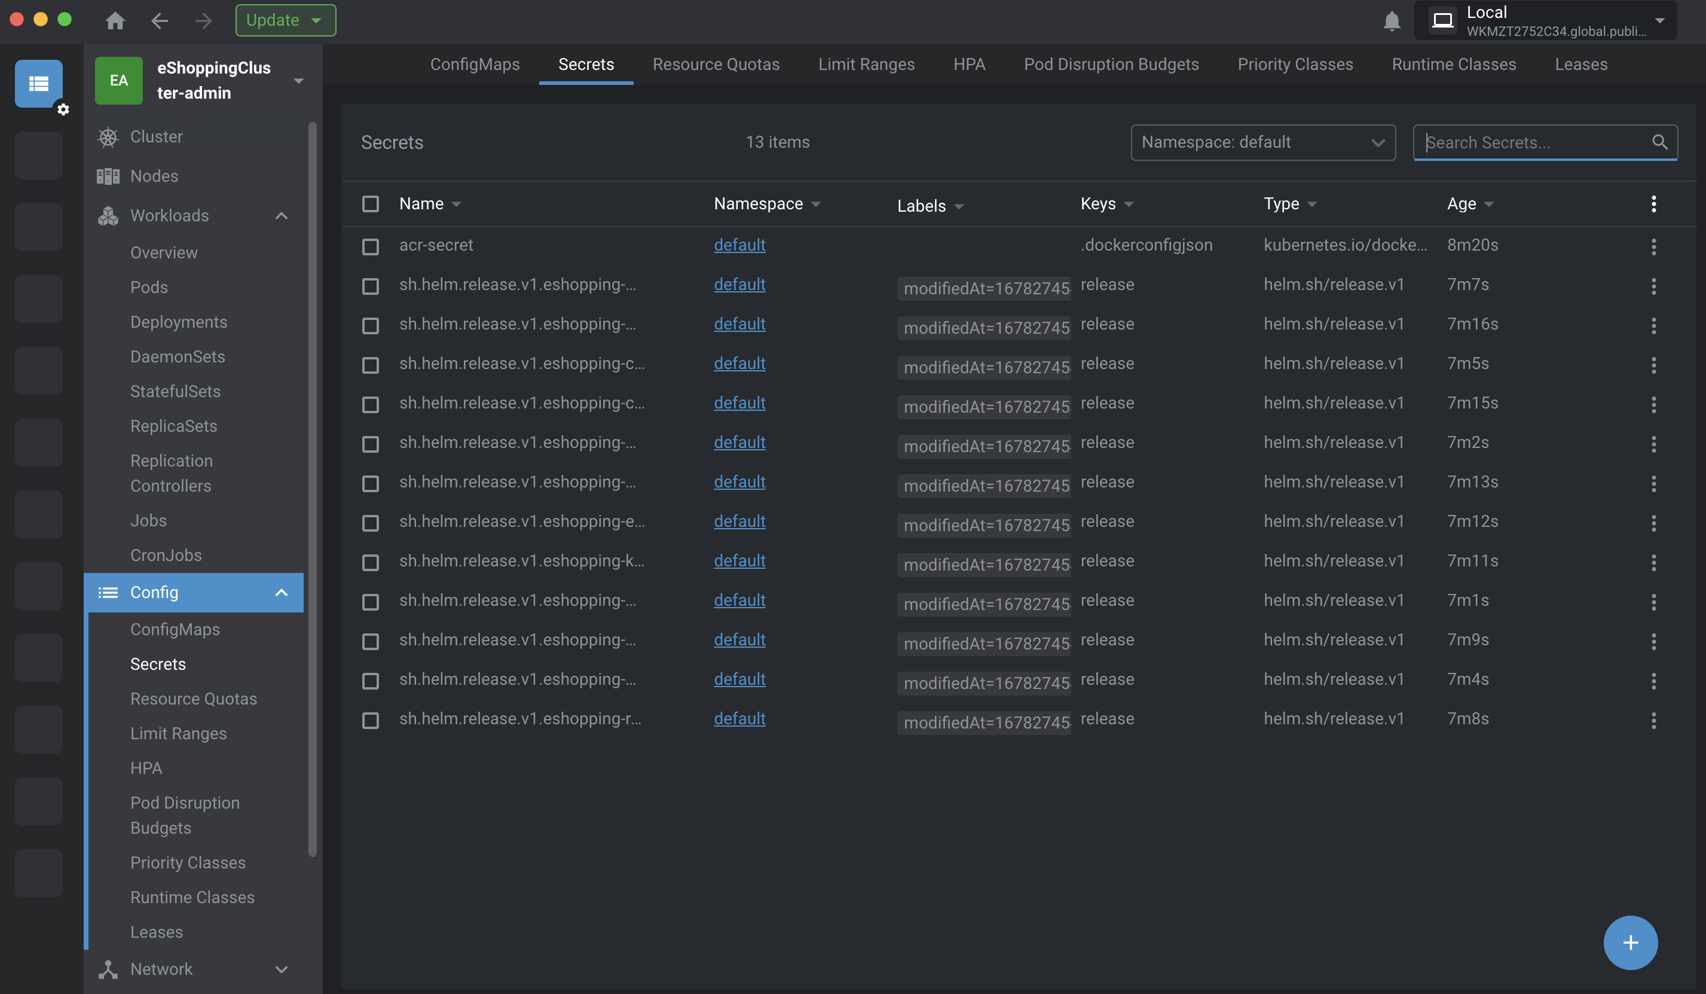
Task: Check the box for the 7m16s secret
Action: (370, 325)
